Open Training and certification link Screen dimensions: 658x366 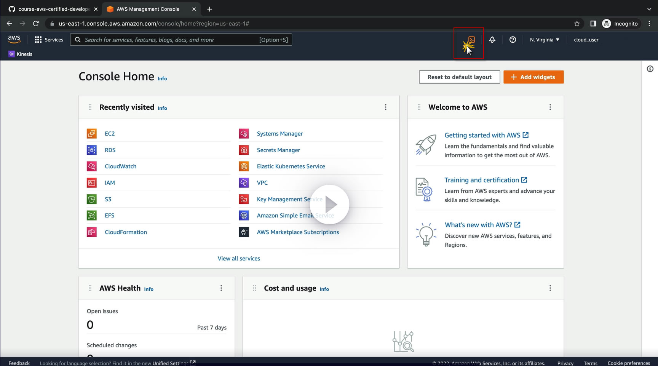pos(486,180)
